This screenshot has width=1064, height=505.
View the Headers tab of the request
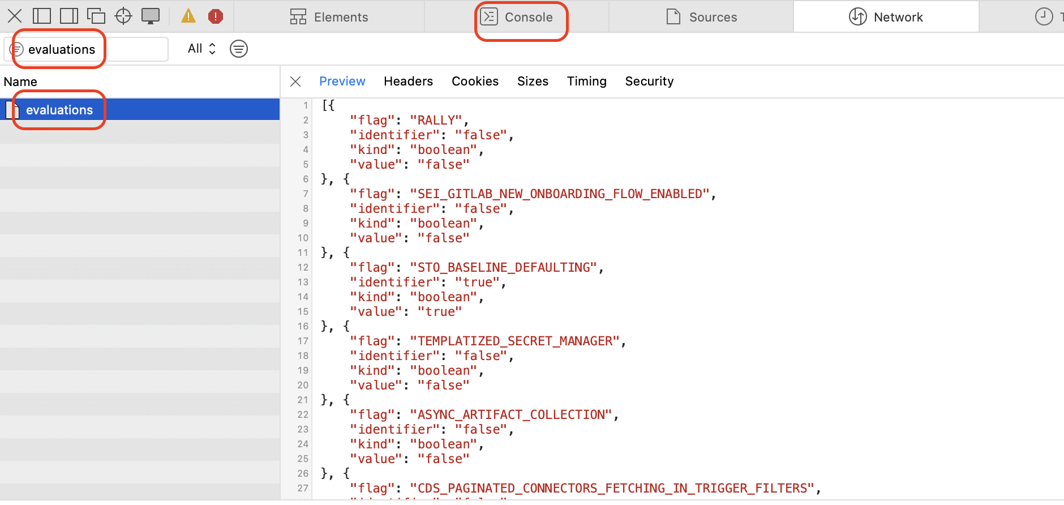click(x=408, y=82)
